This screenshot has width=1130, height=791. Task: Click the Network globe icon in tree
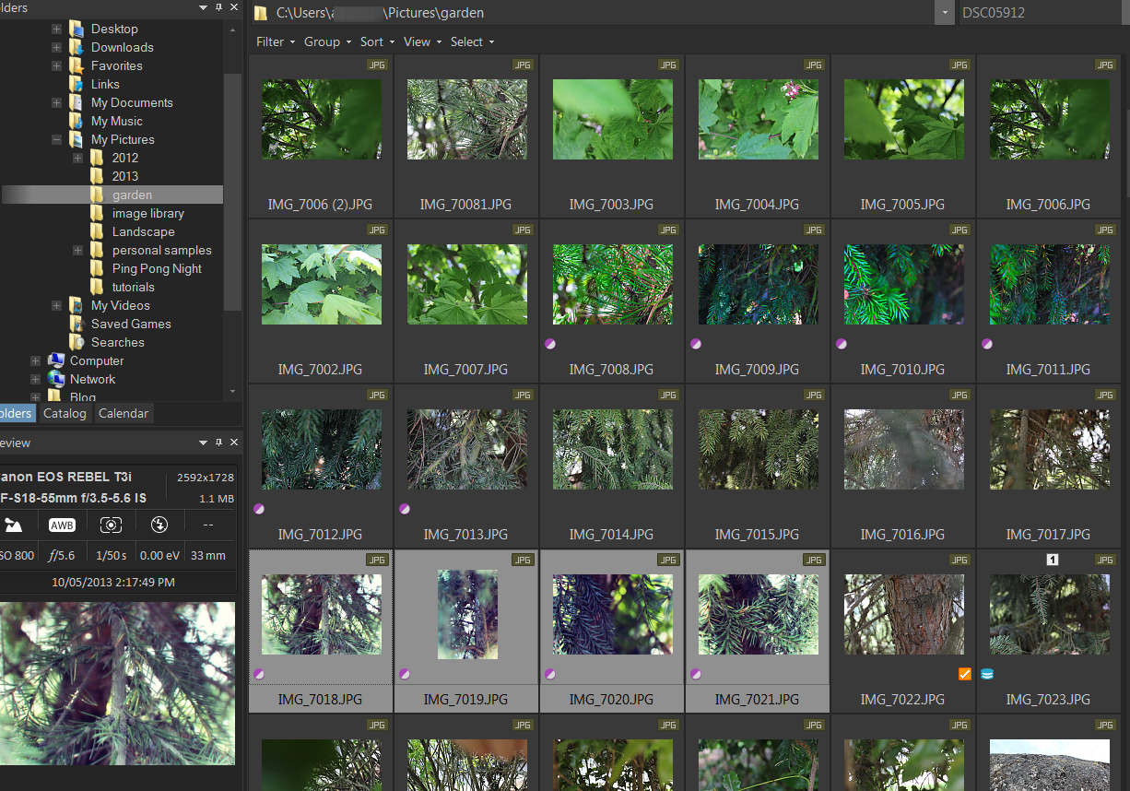point(56,379)
